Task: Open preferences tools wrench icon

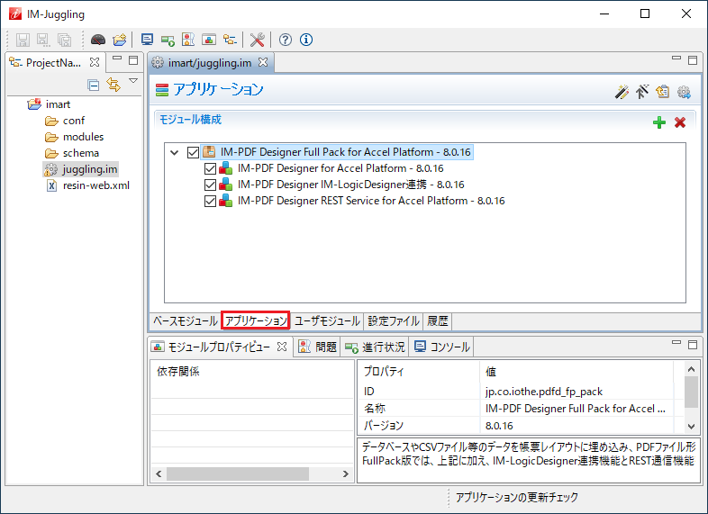Action: coord(257,40)
